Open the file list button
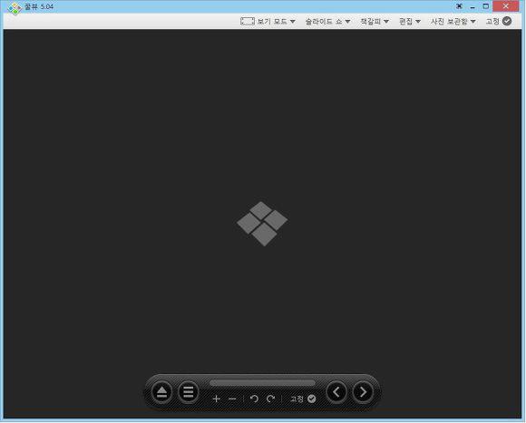The width and height of the screenshot is (526, 423). point(189,392)
